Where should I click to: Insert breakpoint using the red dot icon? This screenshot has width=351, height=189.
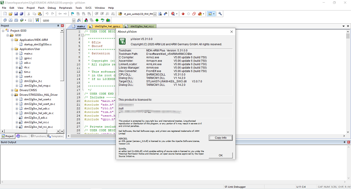pos(183,14)
